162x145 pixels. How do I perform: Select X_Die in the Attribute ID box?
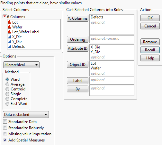[95, 47]
